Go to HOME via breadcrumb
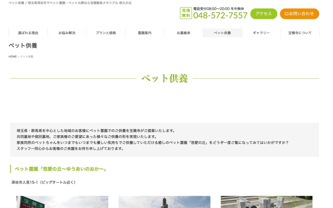This screenshot has width=333, height=208. click(x=12, y=57)
